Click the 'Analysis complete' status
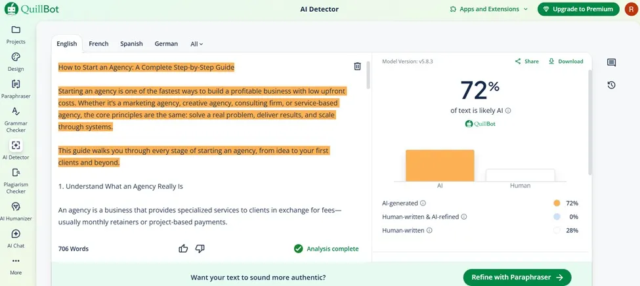Image resolution: width=640 pixels, height=286 pixels. (x=326, y=249)
